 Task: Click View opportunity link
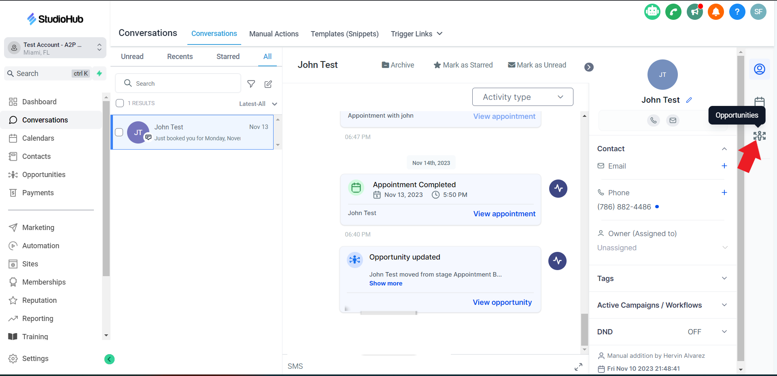click(x=502, y=302)
